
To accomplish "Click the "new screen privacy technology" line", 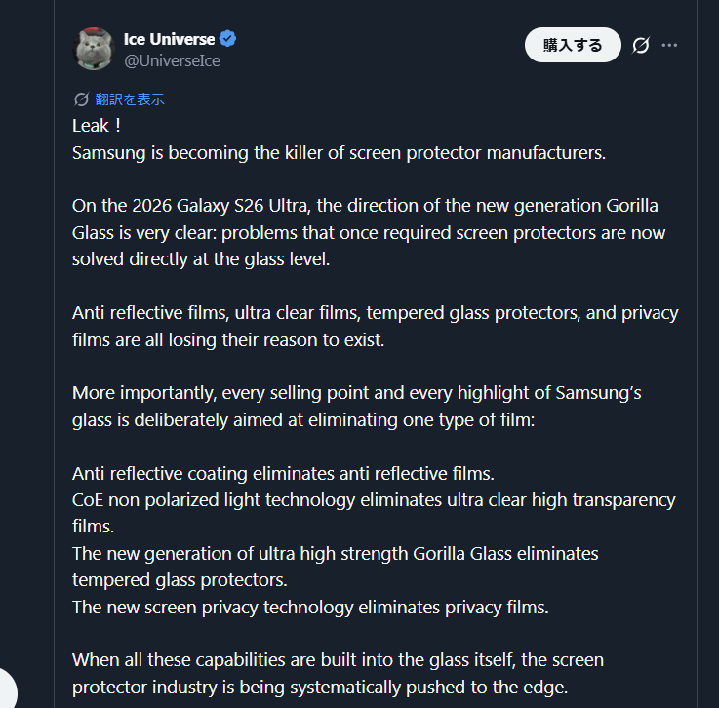I will pos(310,607).
